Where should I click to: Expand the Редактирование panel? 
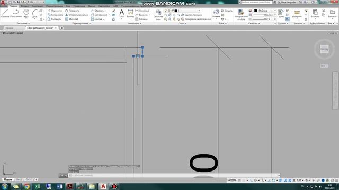81,23
